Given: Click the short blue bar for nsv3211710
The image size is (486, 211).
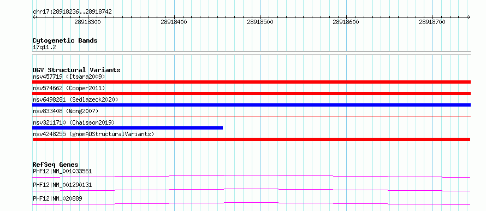Looking at the screenshot, I should (127, 128).
